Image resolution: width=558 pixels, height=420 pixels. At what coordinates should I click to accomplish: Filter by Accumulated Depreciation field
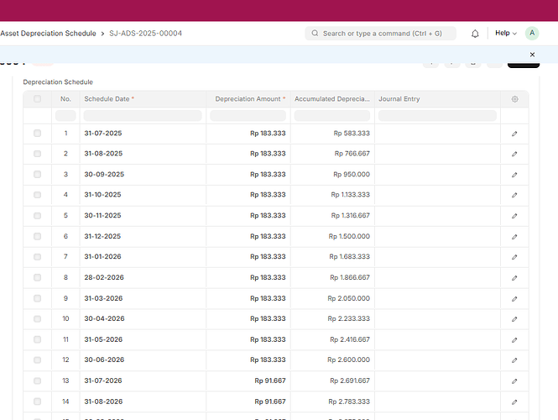click(x=332, y=115)
